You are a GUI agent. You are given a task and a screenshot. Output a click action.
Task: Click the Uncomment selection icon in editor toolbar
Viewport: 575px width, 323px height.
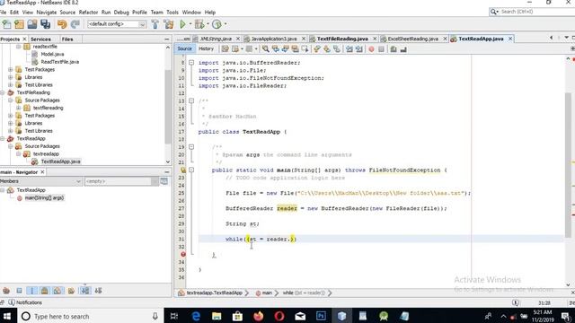click(x=403, y=49)
